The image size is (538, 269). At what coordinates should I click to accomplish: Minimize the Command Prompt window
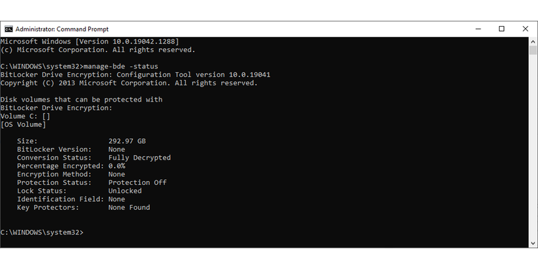(x=477, y=29)
